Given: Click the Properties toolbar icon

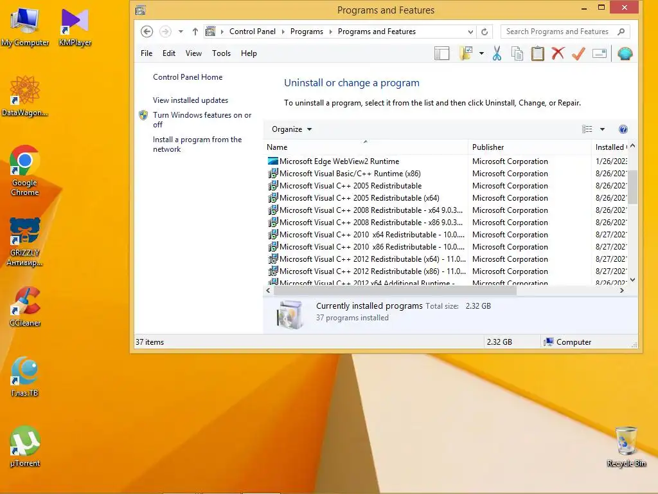Looking at the screenshot, I should 600,53.
